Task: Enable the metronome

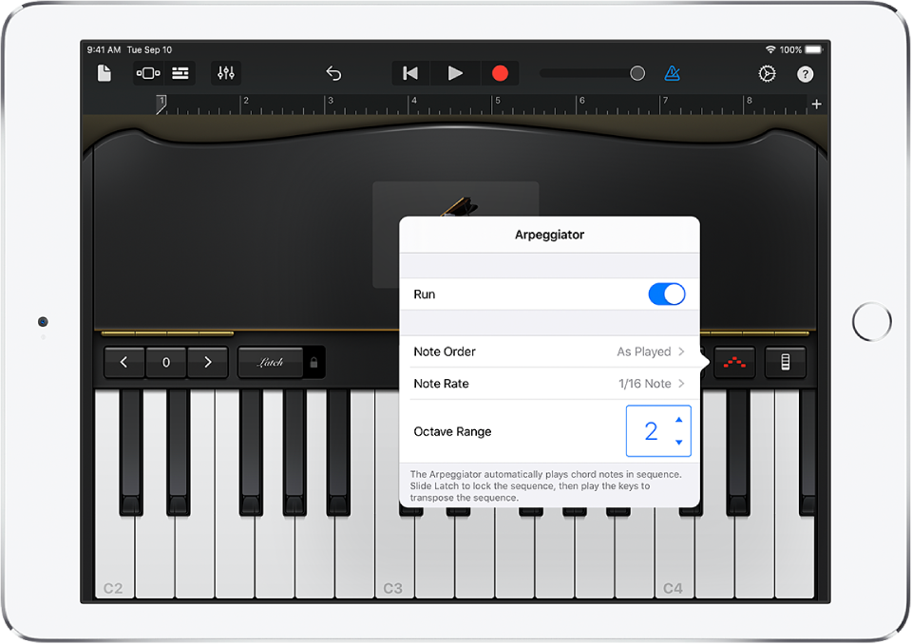Action: point(673,73)
